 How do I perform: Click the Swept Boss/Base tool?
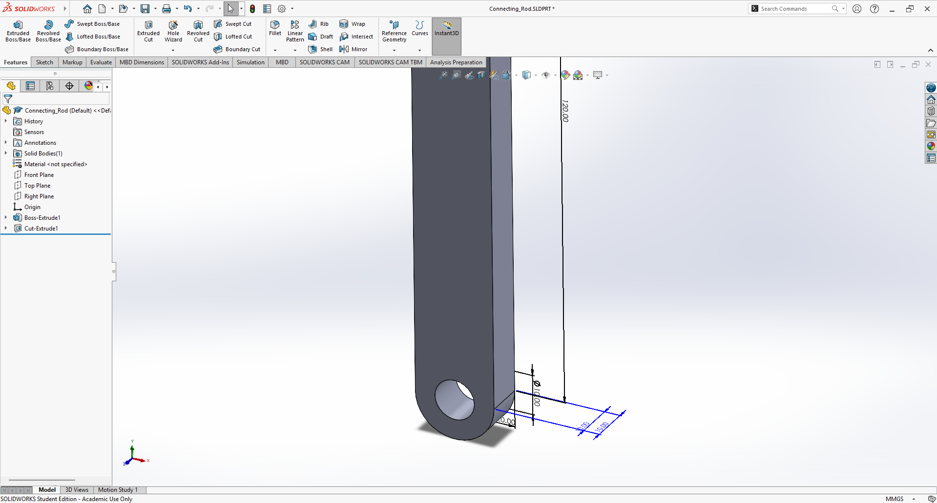(92, 24)
